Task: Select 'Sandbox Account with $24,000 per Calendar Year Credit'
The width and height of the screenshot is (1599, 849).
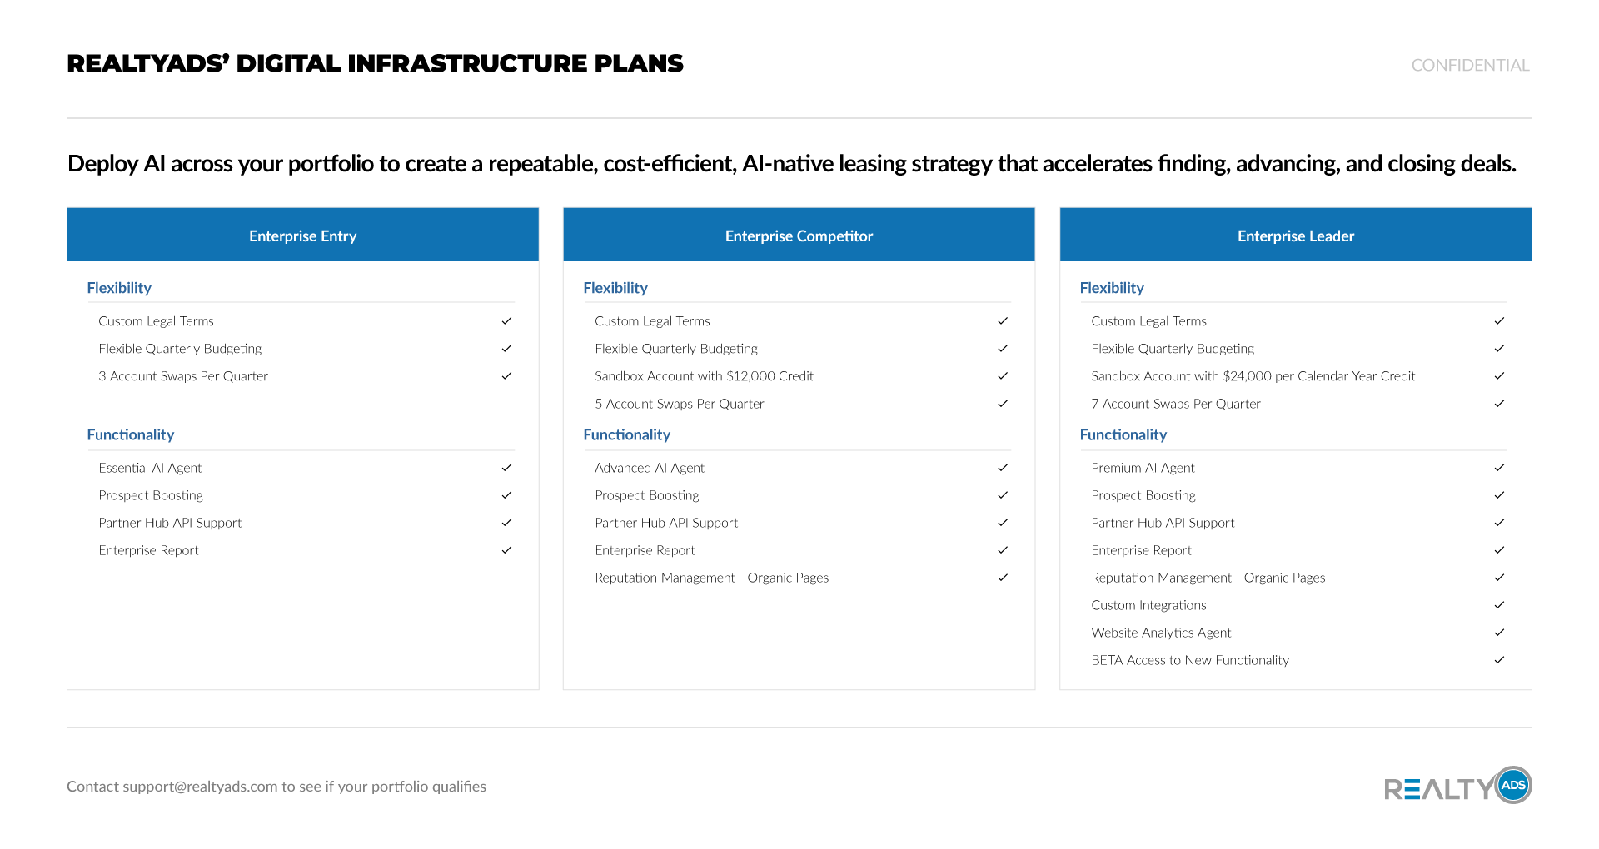Action: pyautogui.click(x=1253, y=376)
